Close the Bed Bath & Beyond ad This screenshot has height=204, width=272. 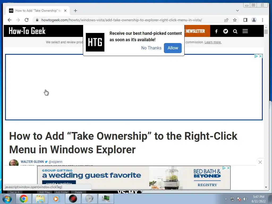pyautogui.click(x=228, y=168)
